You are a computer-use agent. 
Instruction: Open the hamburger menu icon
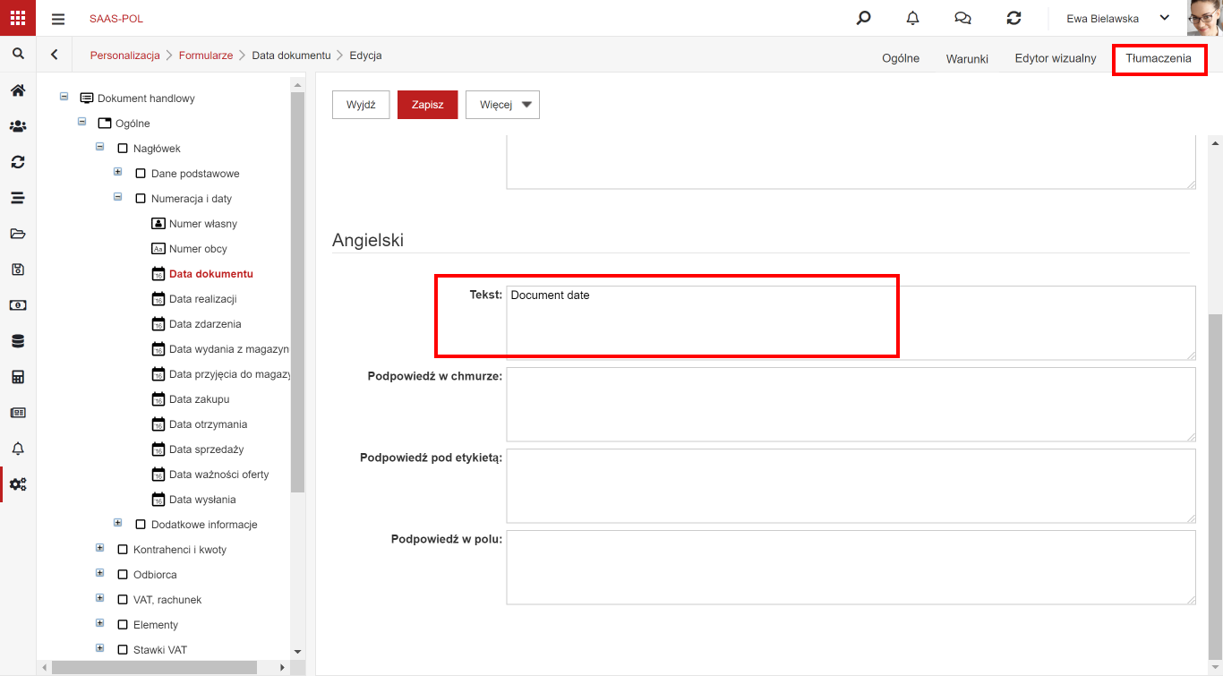(58, 19)
